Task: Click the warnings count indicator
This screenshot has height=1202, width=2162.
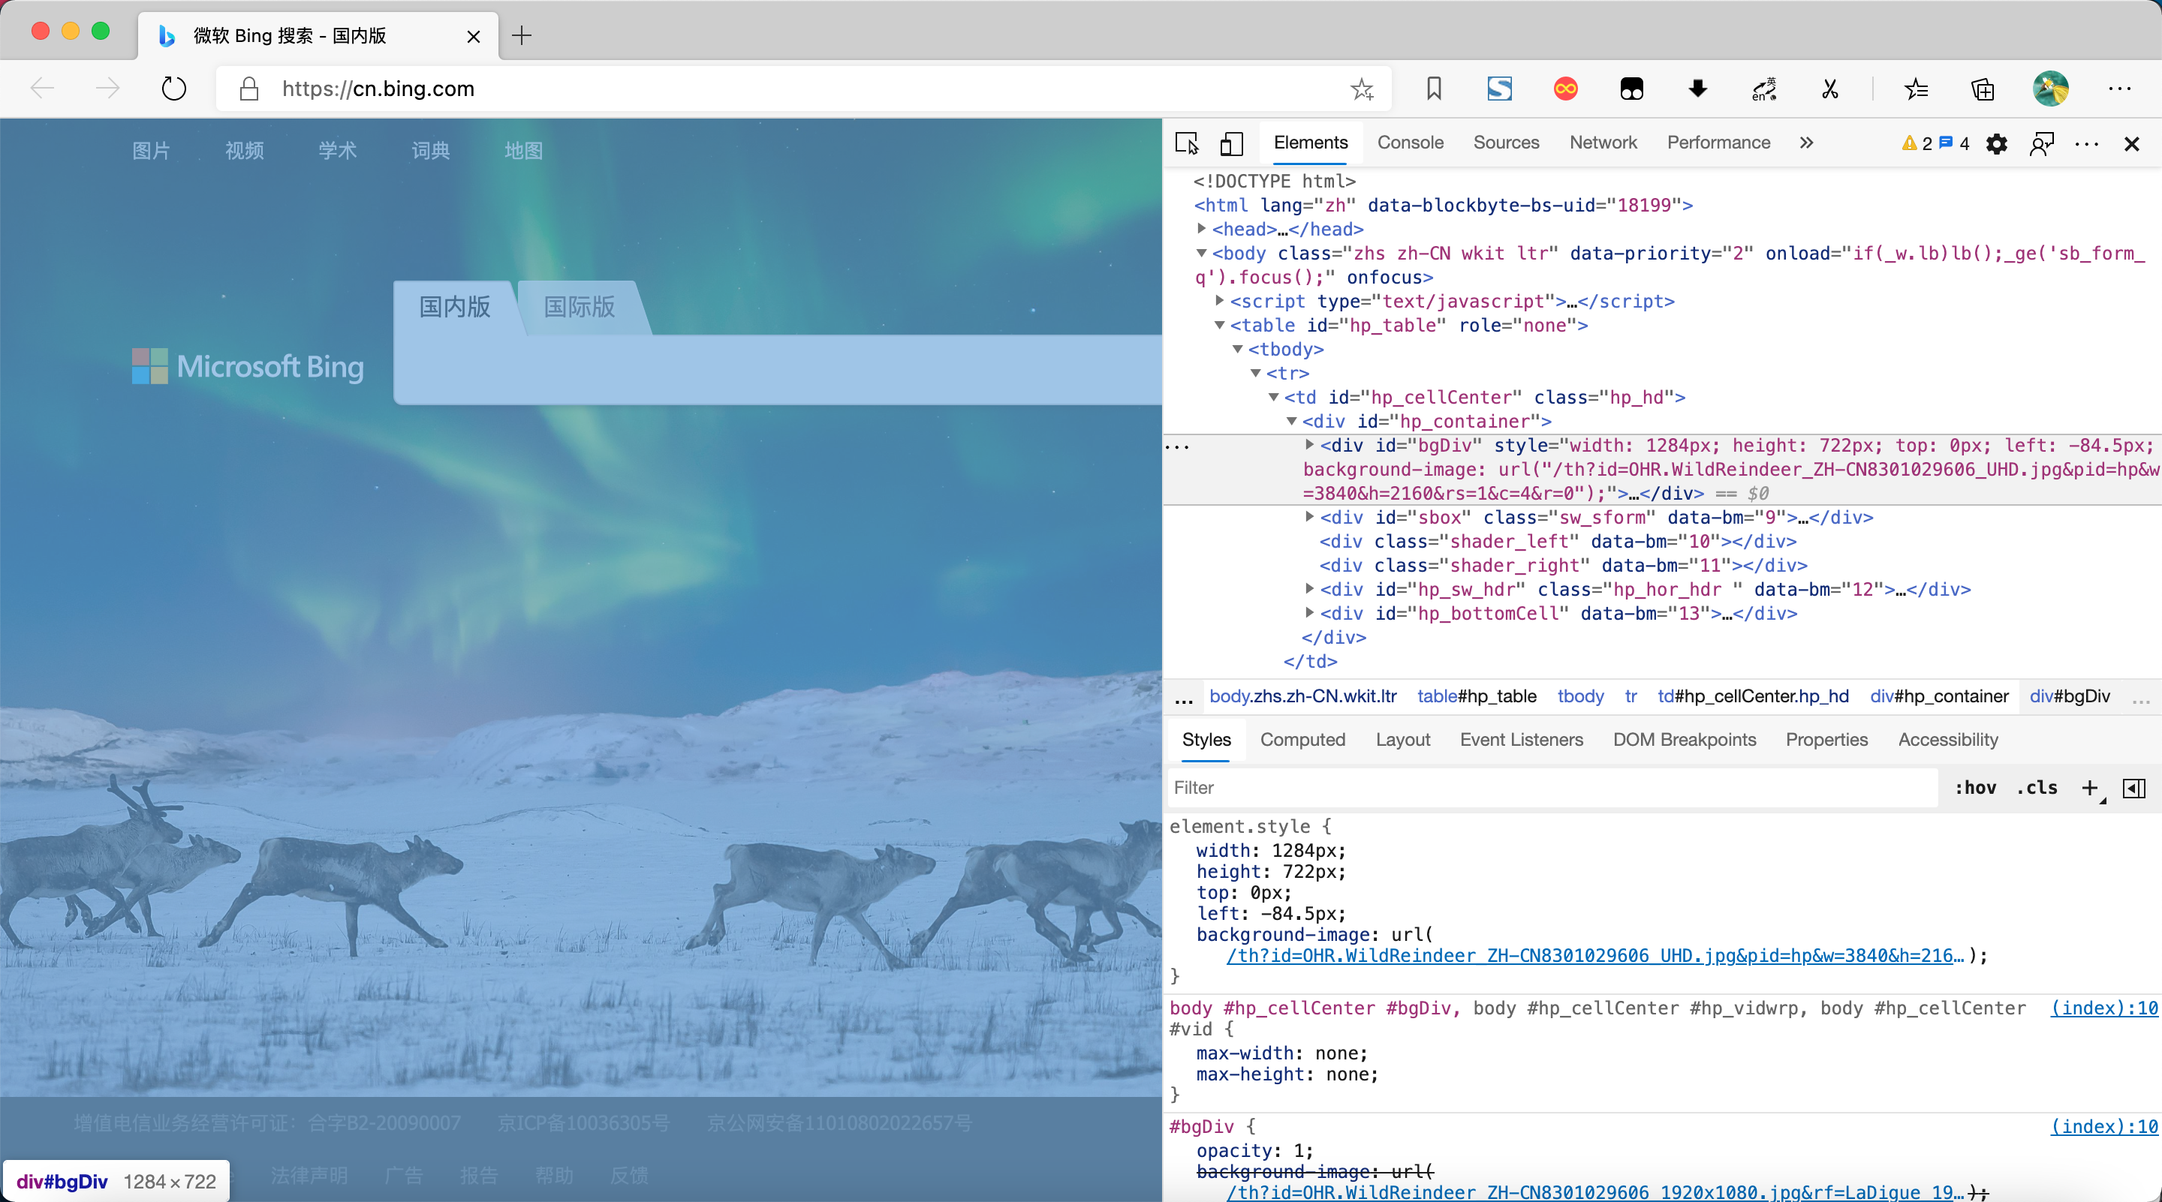Action: (x=1918, y=143)
